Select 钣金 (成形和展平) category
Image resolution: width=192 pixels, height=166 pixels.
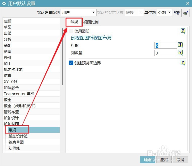coord(31,106)
